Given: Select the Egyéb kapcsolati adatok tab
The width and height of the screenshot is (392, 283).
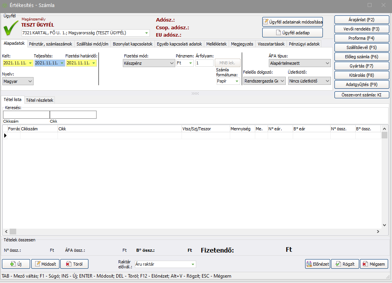Looking at the screenshot, I should tap(179, 44).
